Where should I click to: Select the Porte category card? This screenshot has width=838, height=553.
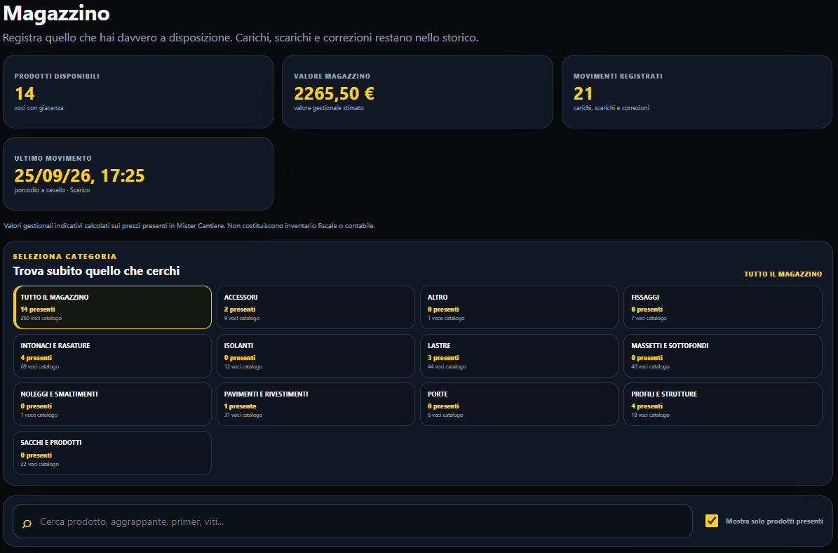[519, 404]
